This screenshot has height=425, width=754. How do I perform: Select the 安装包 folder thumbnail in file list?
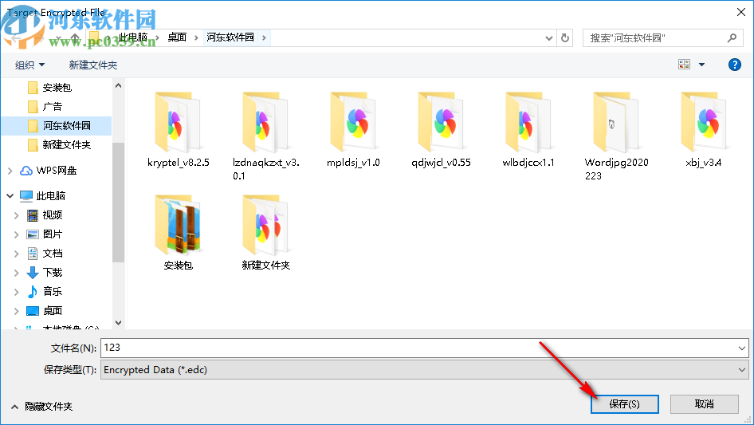coord(178,225)
